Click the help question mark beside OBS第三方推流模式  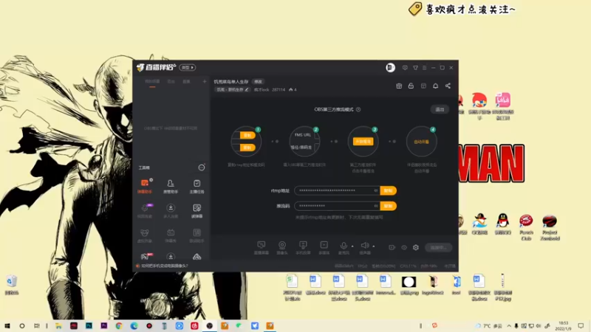[x=358, y=109]
